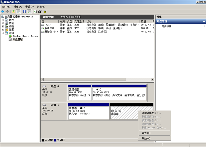This screenshot has height=147, width=206.
Task: Select 磁盘管理 node in left tree
Action: (x=18, y=39)
